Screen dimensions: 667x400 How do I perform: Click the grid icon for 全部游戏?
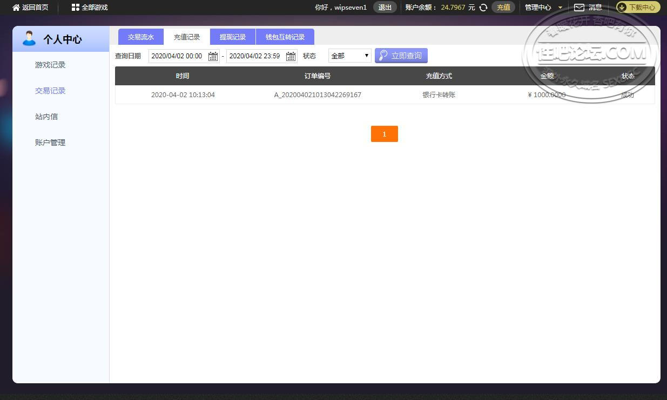[x=75, y=8]
